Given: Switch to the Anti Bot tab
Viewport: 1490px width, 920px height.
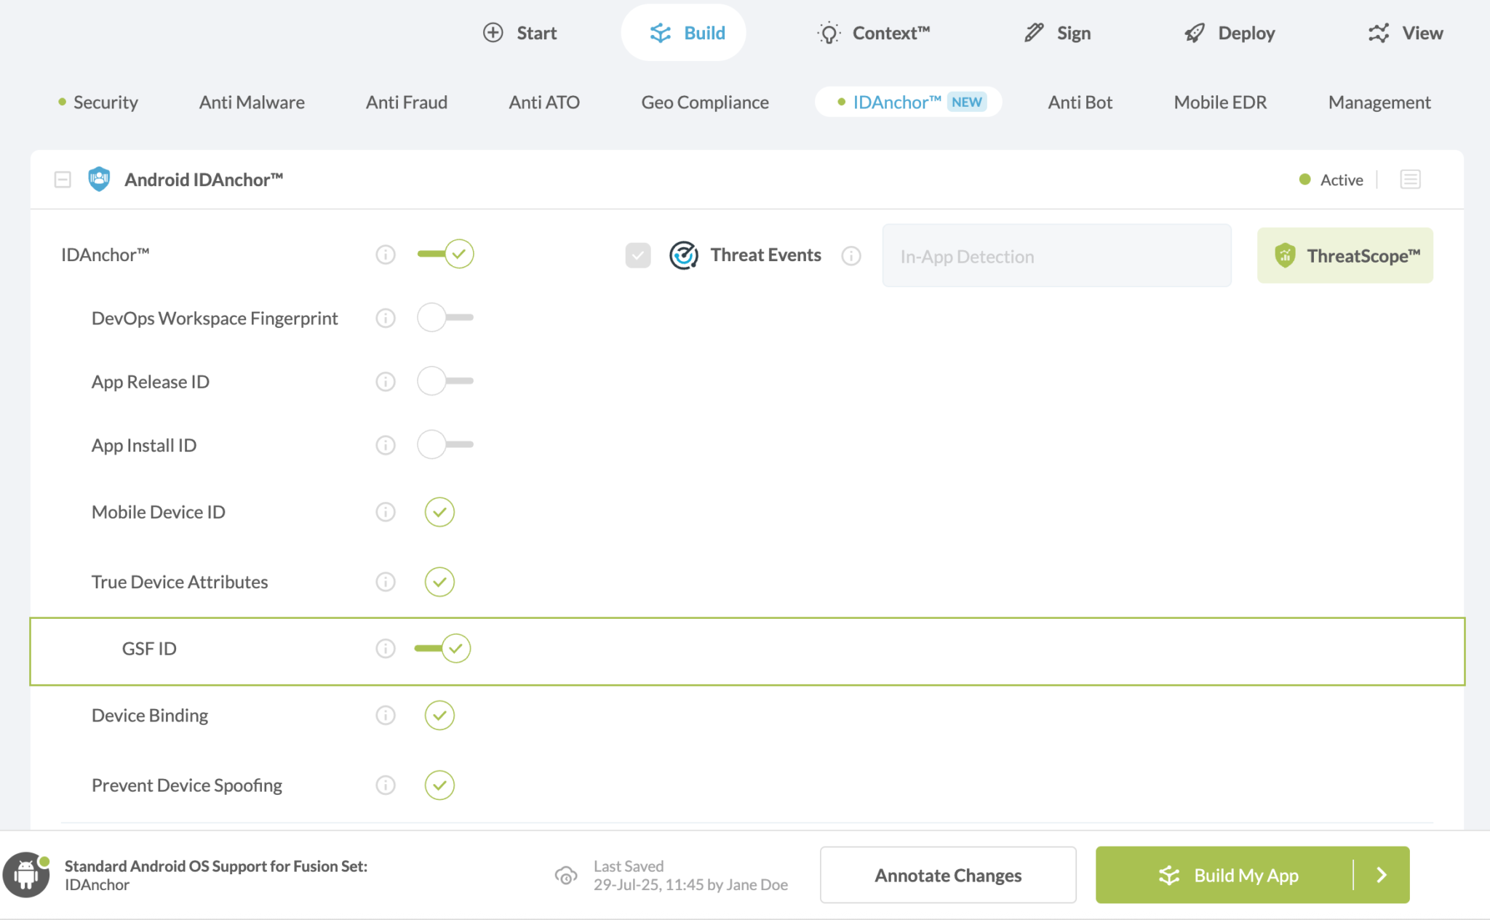Looking at the screenshot, I should pyautogui.click(x=1080, y=102).
